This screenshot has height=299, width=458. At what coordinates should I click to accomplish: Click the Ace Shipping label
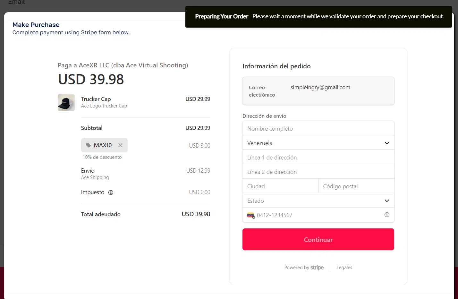[95, 177]
